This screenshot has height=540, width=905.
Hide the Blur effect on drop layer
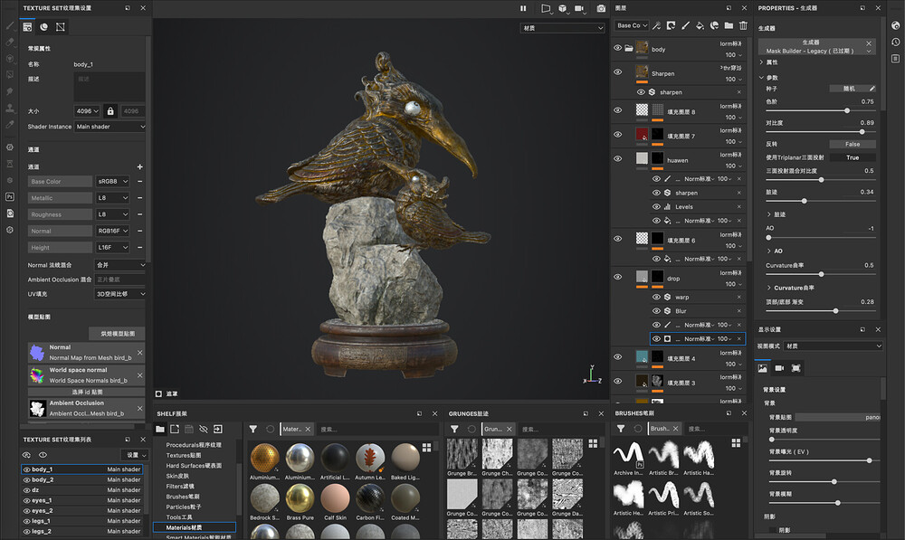(x=656, y=311)
